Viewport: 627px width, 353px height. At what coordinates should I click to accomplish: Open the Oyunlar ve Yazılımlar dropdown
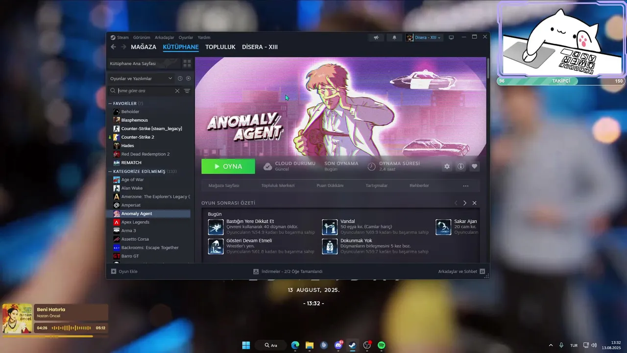coord(141,78)
